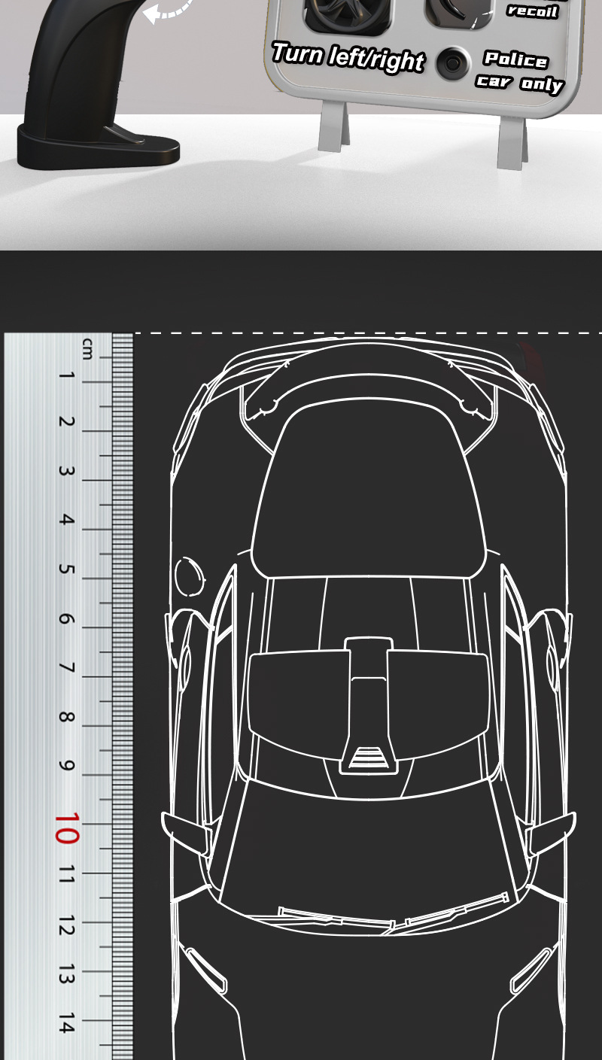Click the 'recoil' text on the panel

point(532,11)
